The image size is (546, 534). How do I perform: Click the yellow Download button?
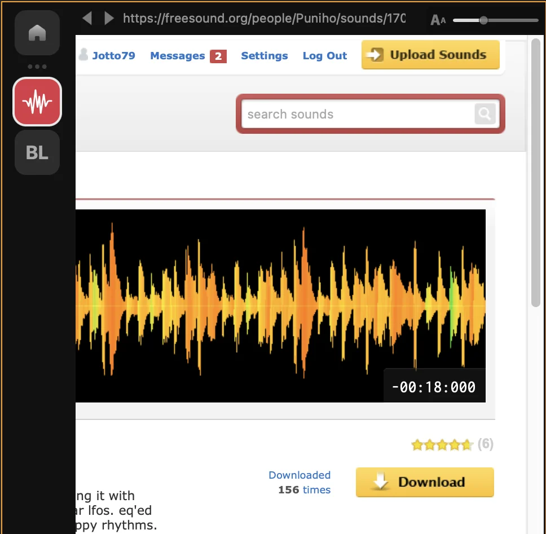point(425,482)
